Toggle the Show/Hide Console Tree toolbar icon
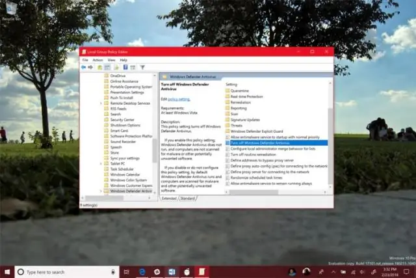The image size is (416, 278). pos(107,67)
